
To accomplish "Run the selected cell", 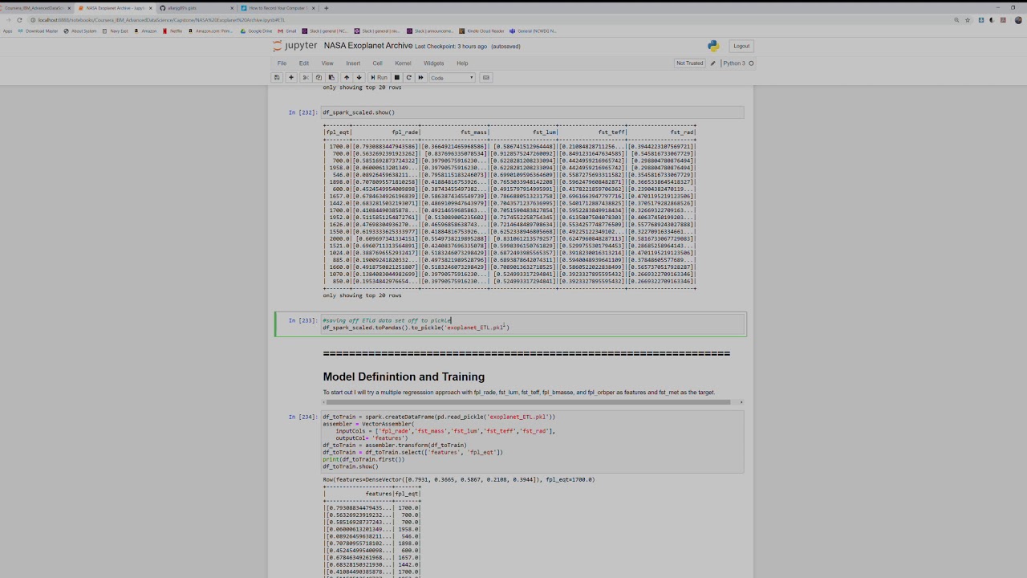I will pos(379,78).
